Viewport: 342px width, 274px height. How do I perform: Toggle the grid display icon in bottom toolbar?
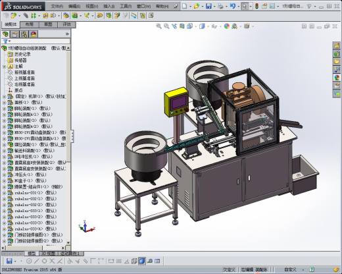(119, 261)
